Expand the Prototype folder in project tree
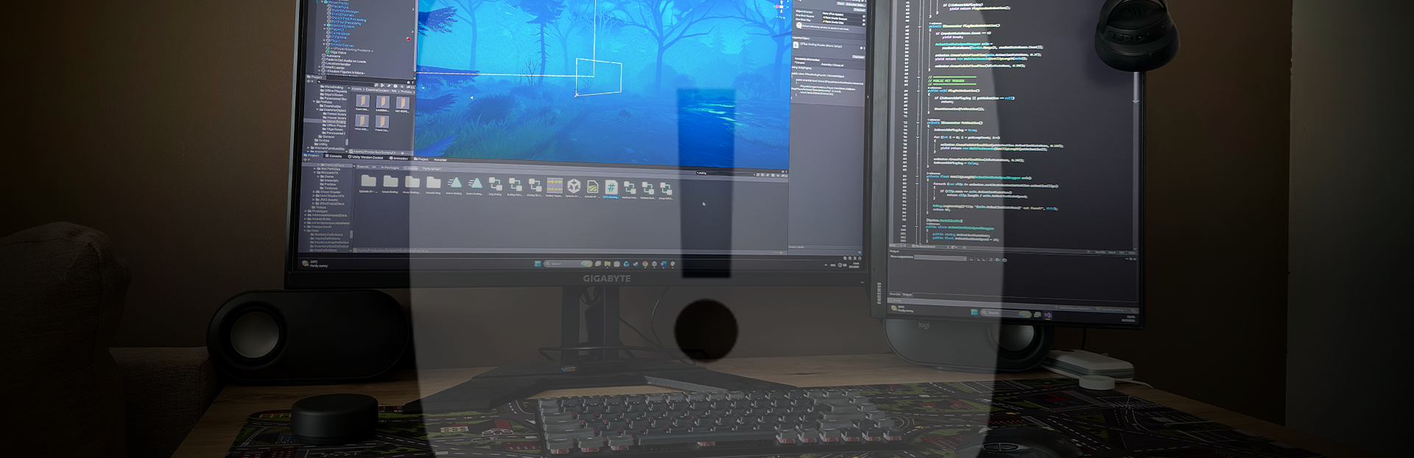The height and width of the screenshot is (458, 1414). [306, 211]
